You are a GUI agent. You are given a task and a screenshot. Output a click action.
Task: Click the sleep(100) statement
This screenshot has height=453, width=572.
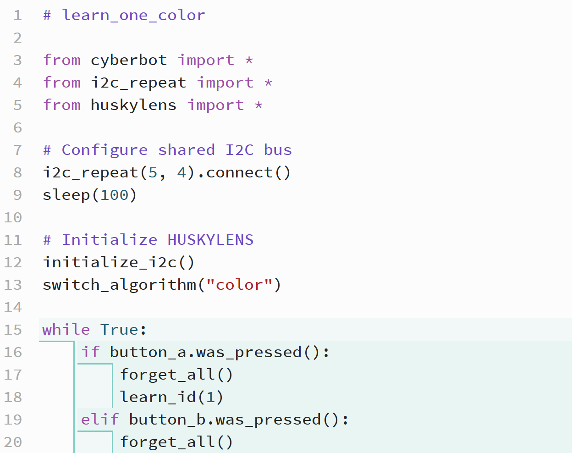tap(90, 195)
